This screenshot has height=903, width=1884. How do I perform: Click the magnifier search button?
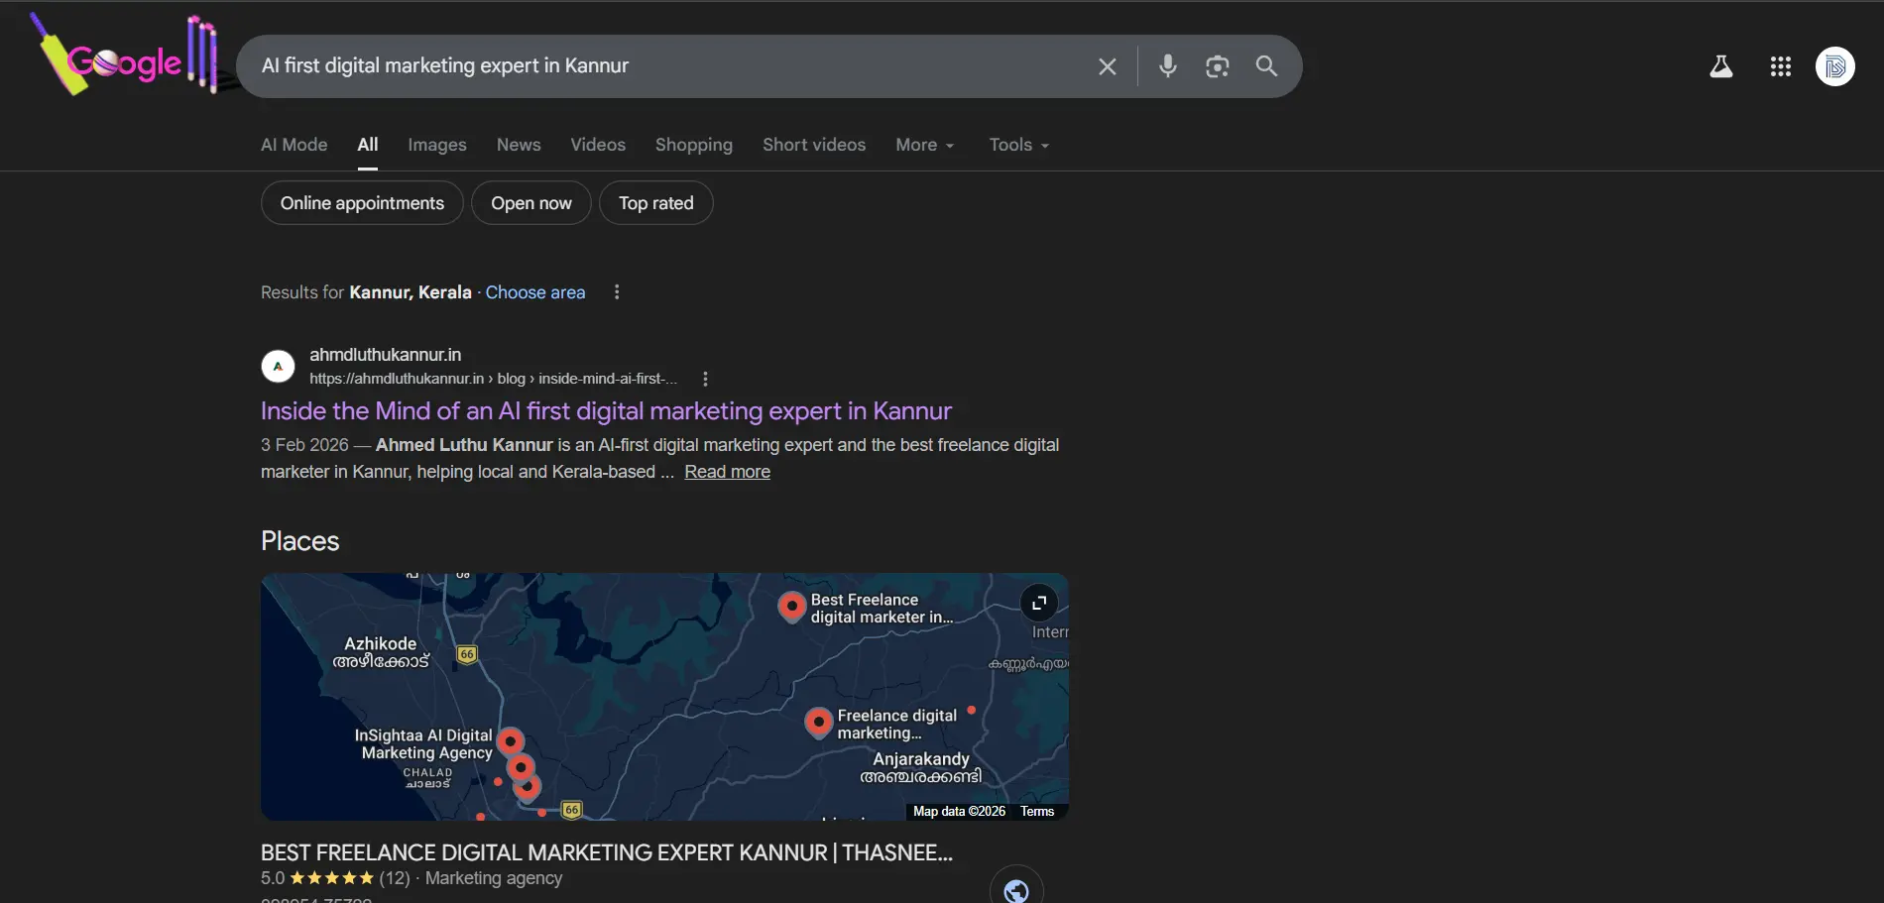coord(1266,66)
